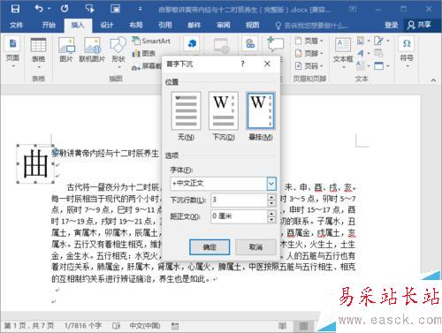Open the 形状 shapes gallery

[x=118, y=53]
